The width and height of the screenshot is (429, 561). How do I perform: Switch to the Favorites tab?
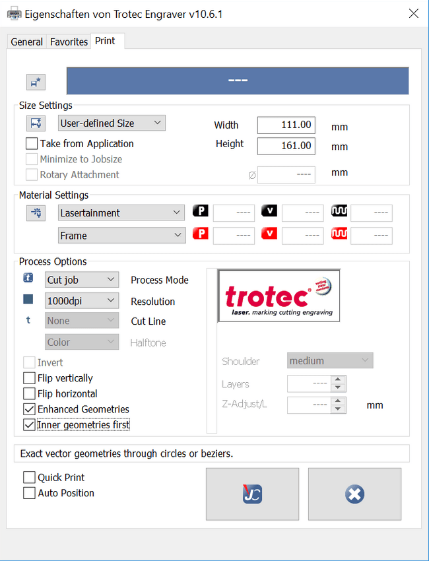point(69,42)
